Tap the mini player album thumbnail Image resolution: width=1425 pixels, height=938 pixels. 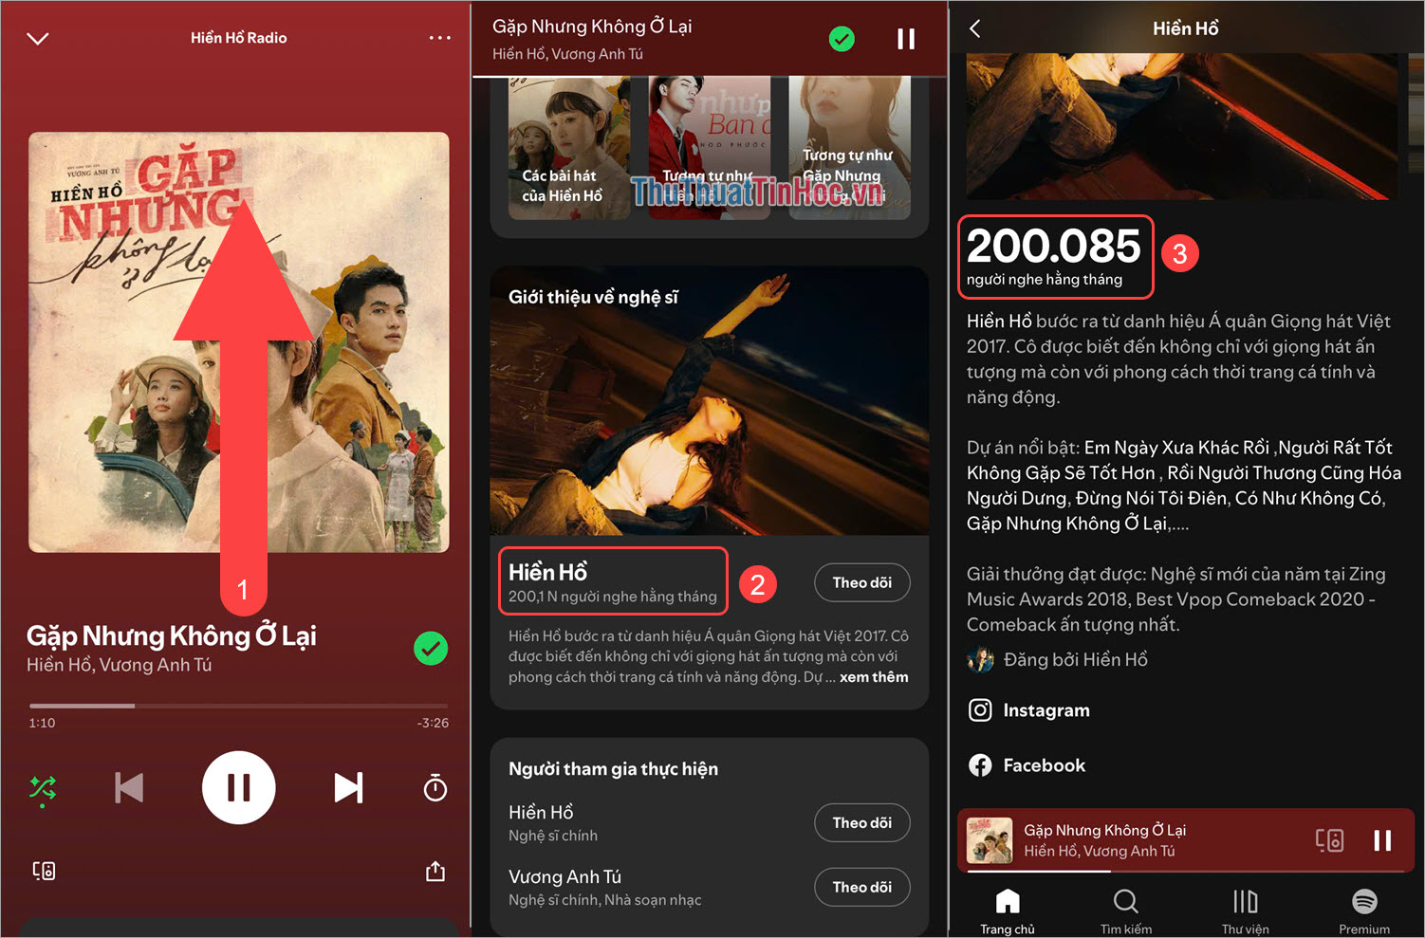click(x=990, y=840)
